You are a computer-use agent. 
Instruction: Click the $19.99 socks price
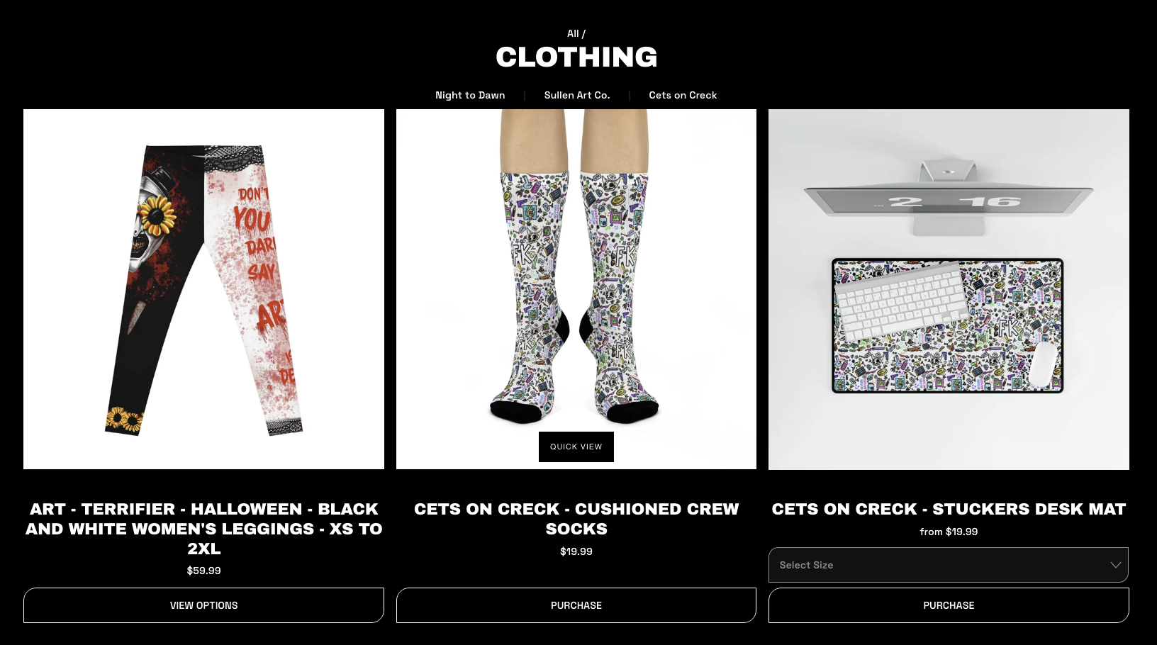tap(576, 551)
